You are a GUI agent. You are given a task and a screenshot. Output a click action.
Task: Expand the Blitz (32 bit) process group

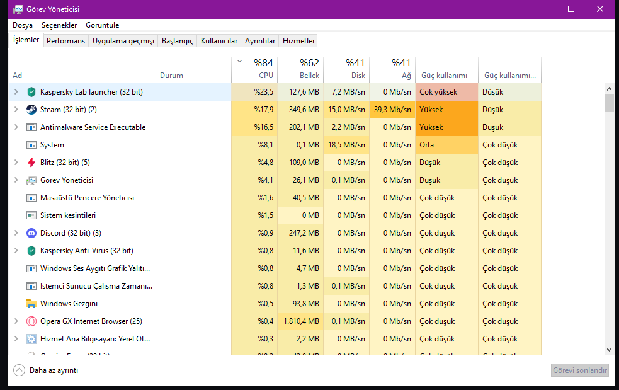[x=16, y=162]
